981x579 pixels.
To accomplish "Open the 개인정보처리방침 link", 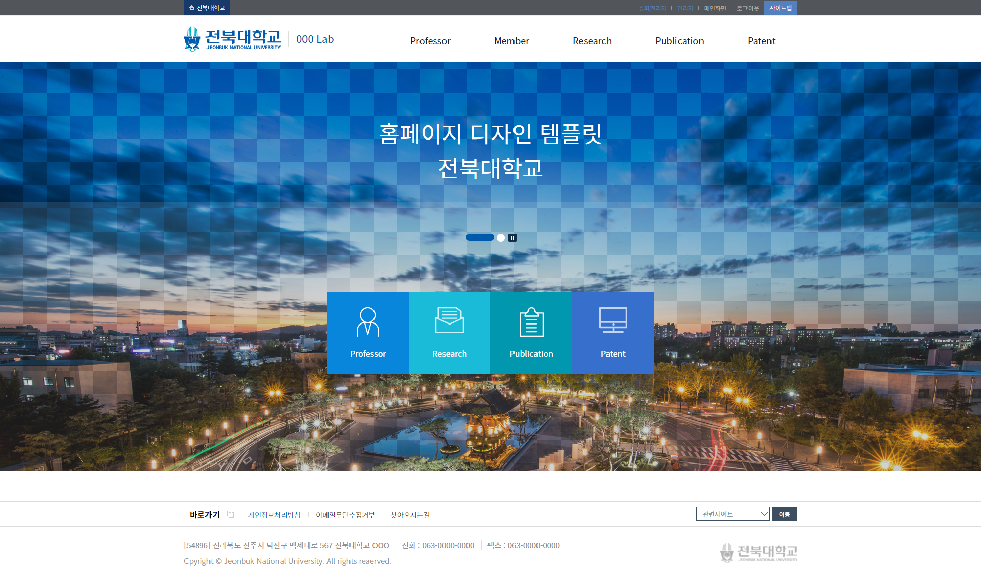I will coord(274,515).
